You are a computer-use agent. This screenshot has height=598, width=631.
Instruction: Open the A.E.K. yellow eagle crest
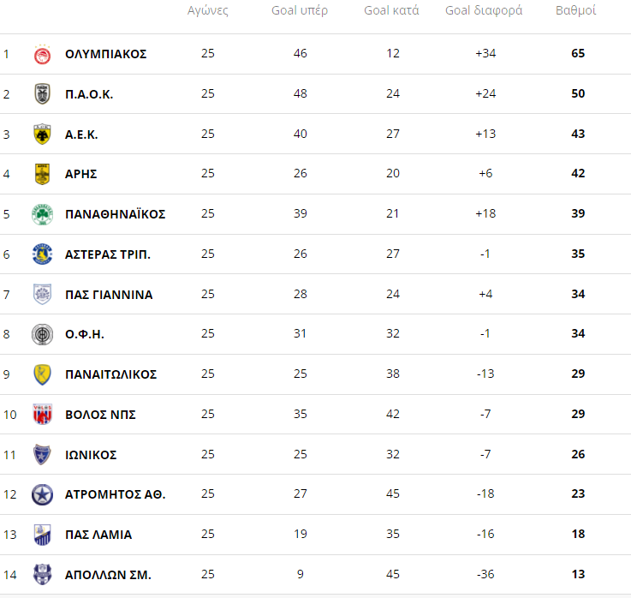coord(42,135)
